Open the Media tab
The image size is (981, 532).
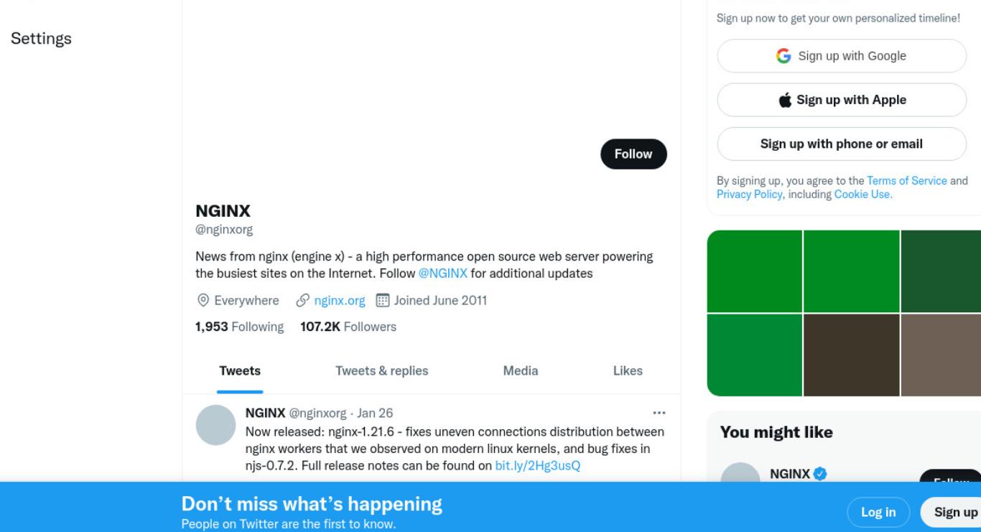(x=521, y=371)
